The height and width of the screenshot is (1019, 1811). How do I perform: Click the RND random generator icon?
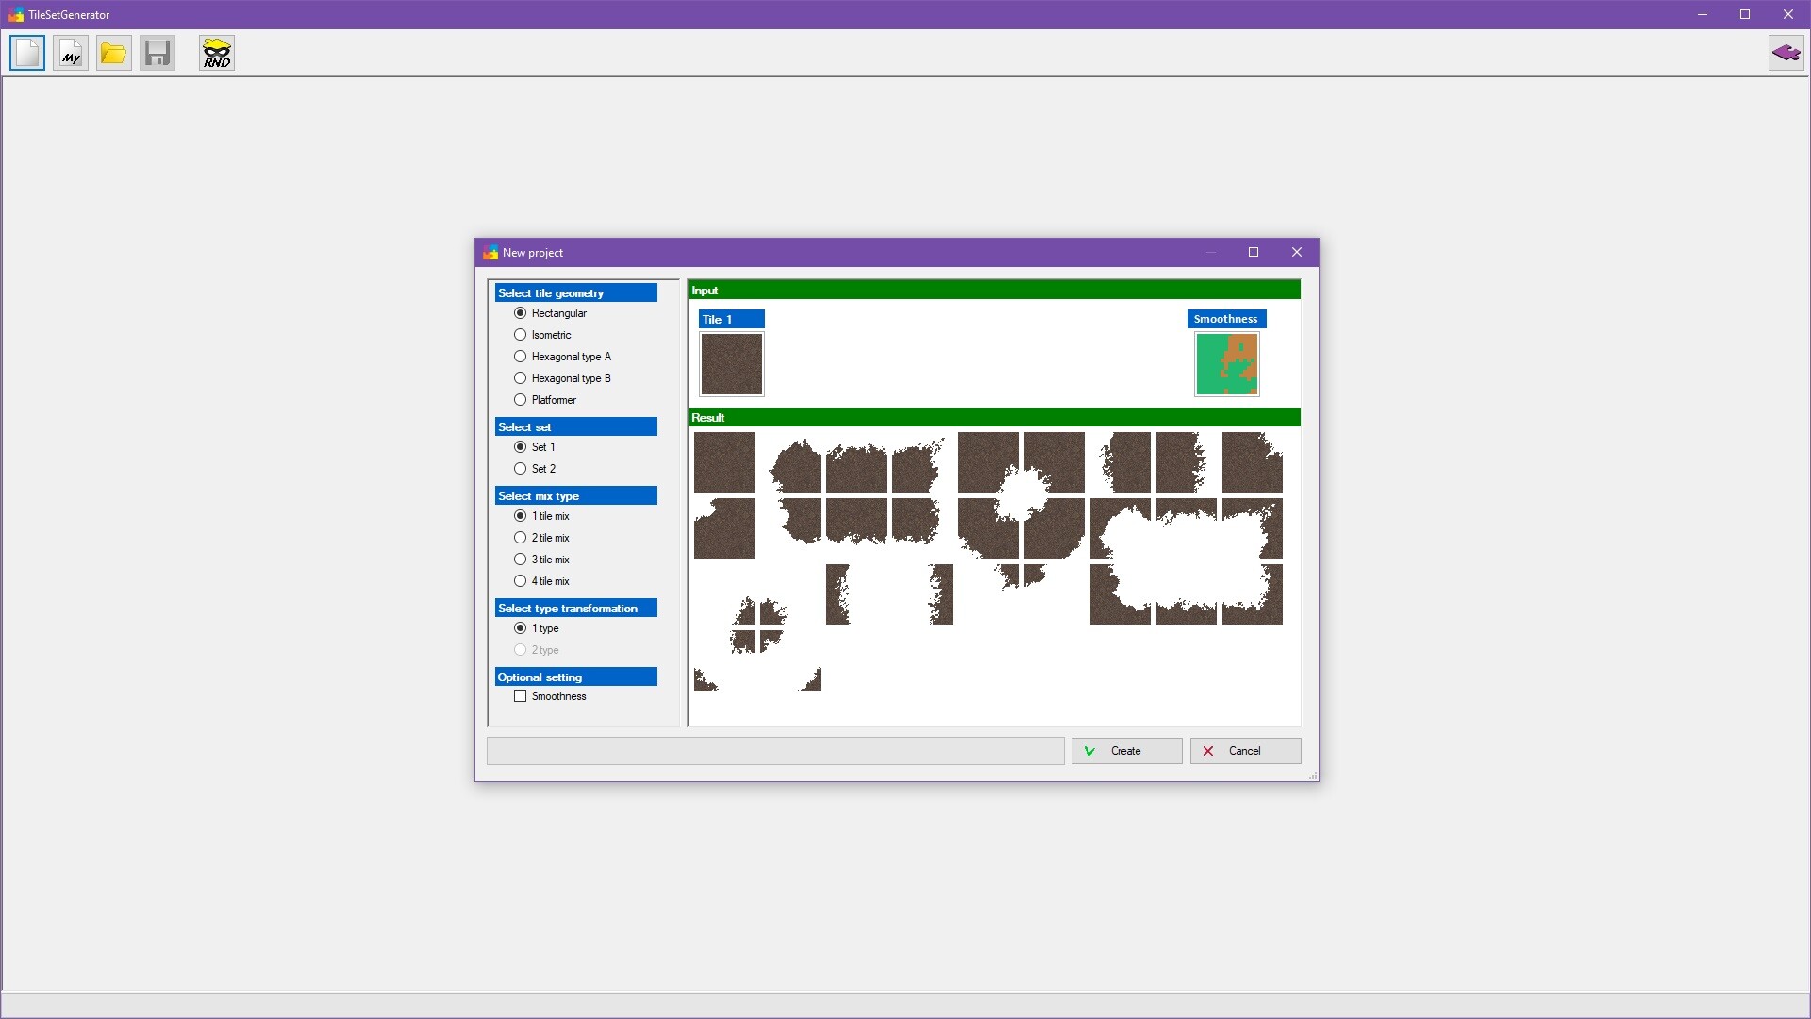pos(216,53)
